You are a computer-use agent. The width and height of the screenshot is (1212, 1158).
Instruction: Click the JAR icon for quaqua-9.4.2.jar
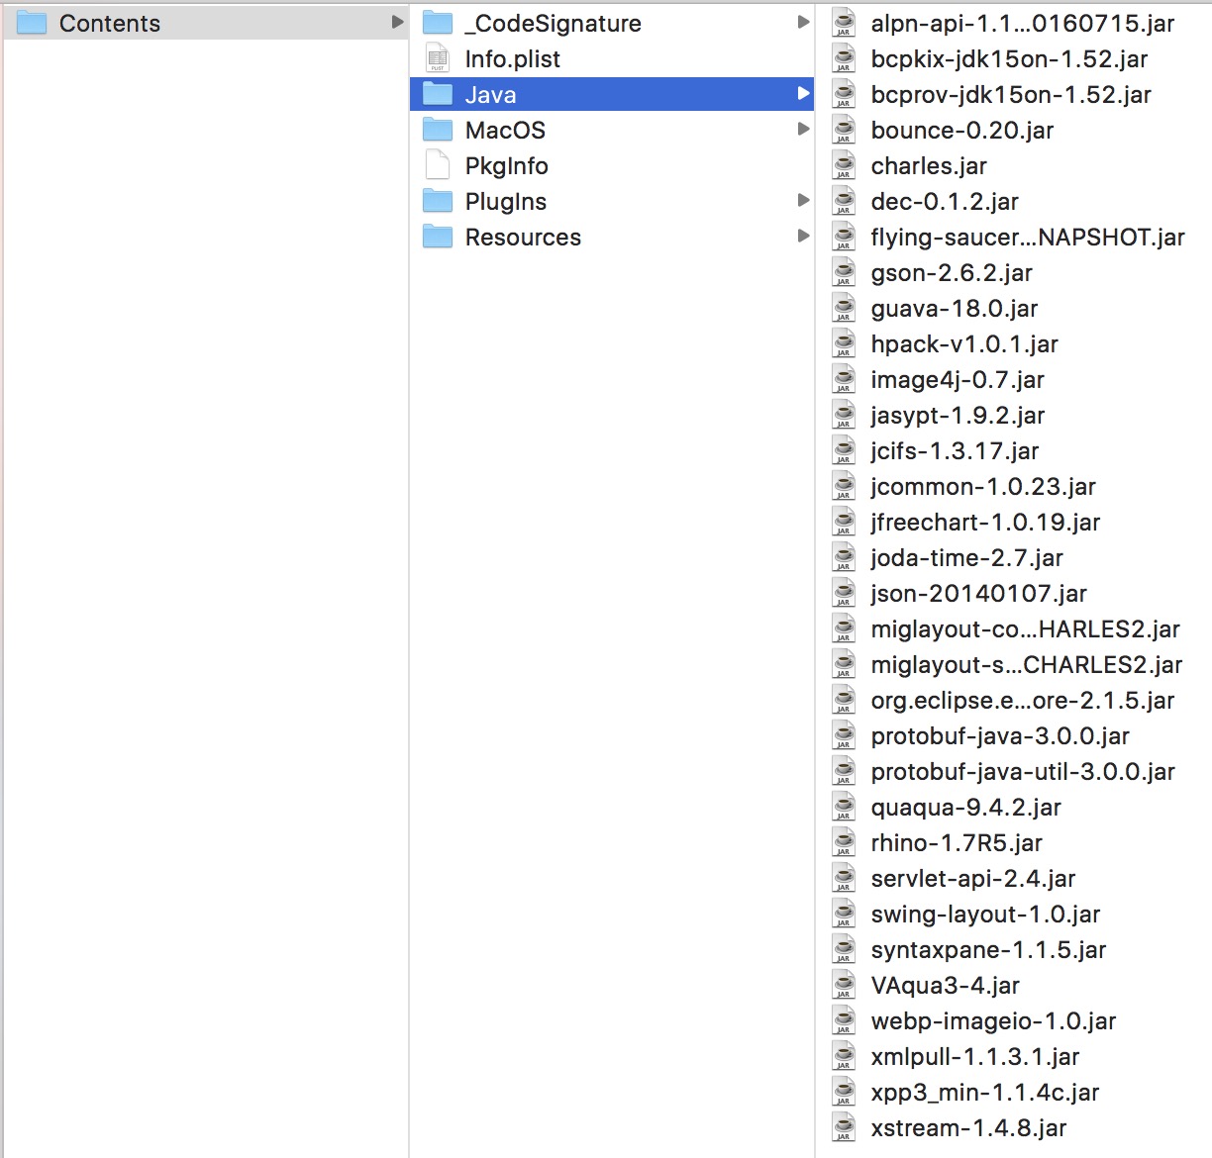click(844, 807)
